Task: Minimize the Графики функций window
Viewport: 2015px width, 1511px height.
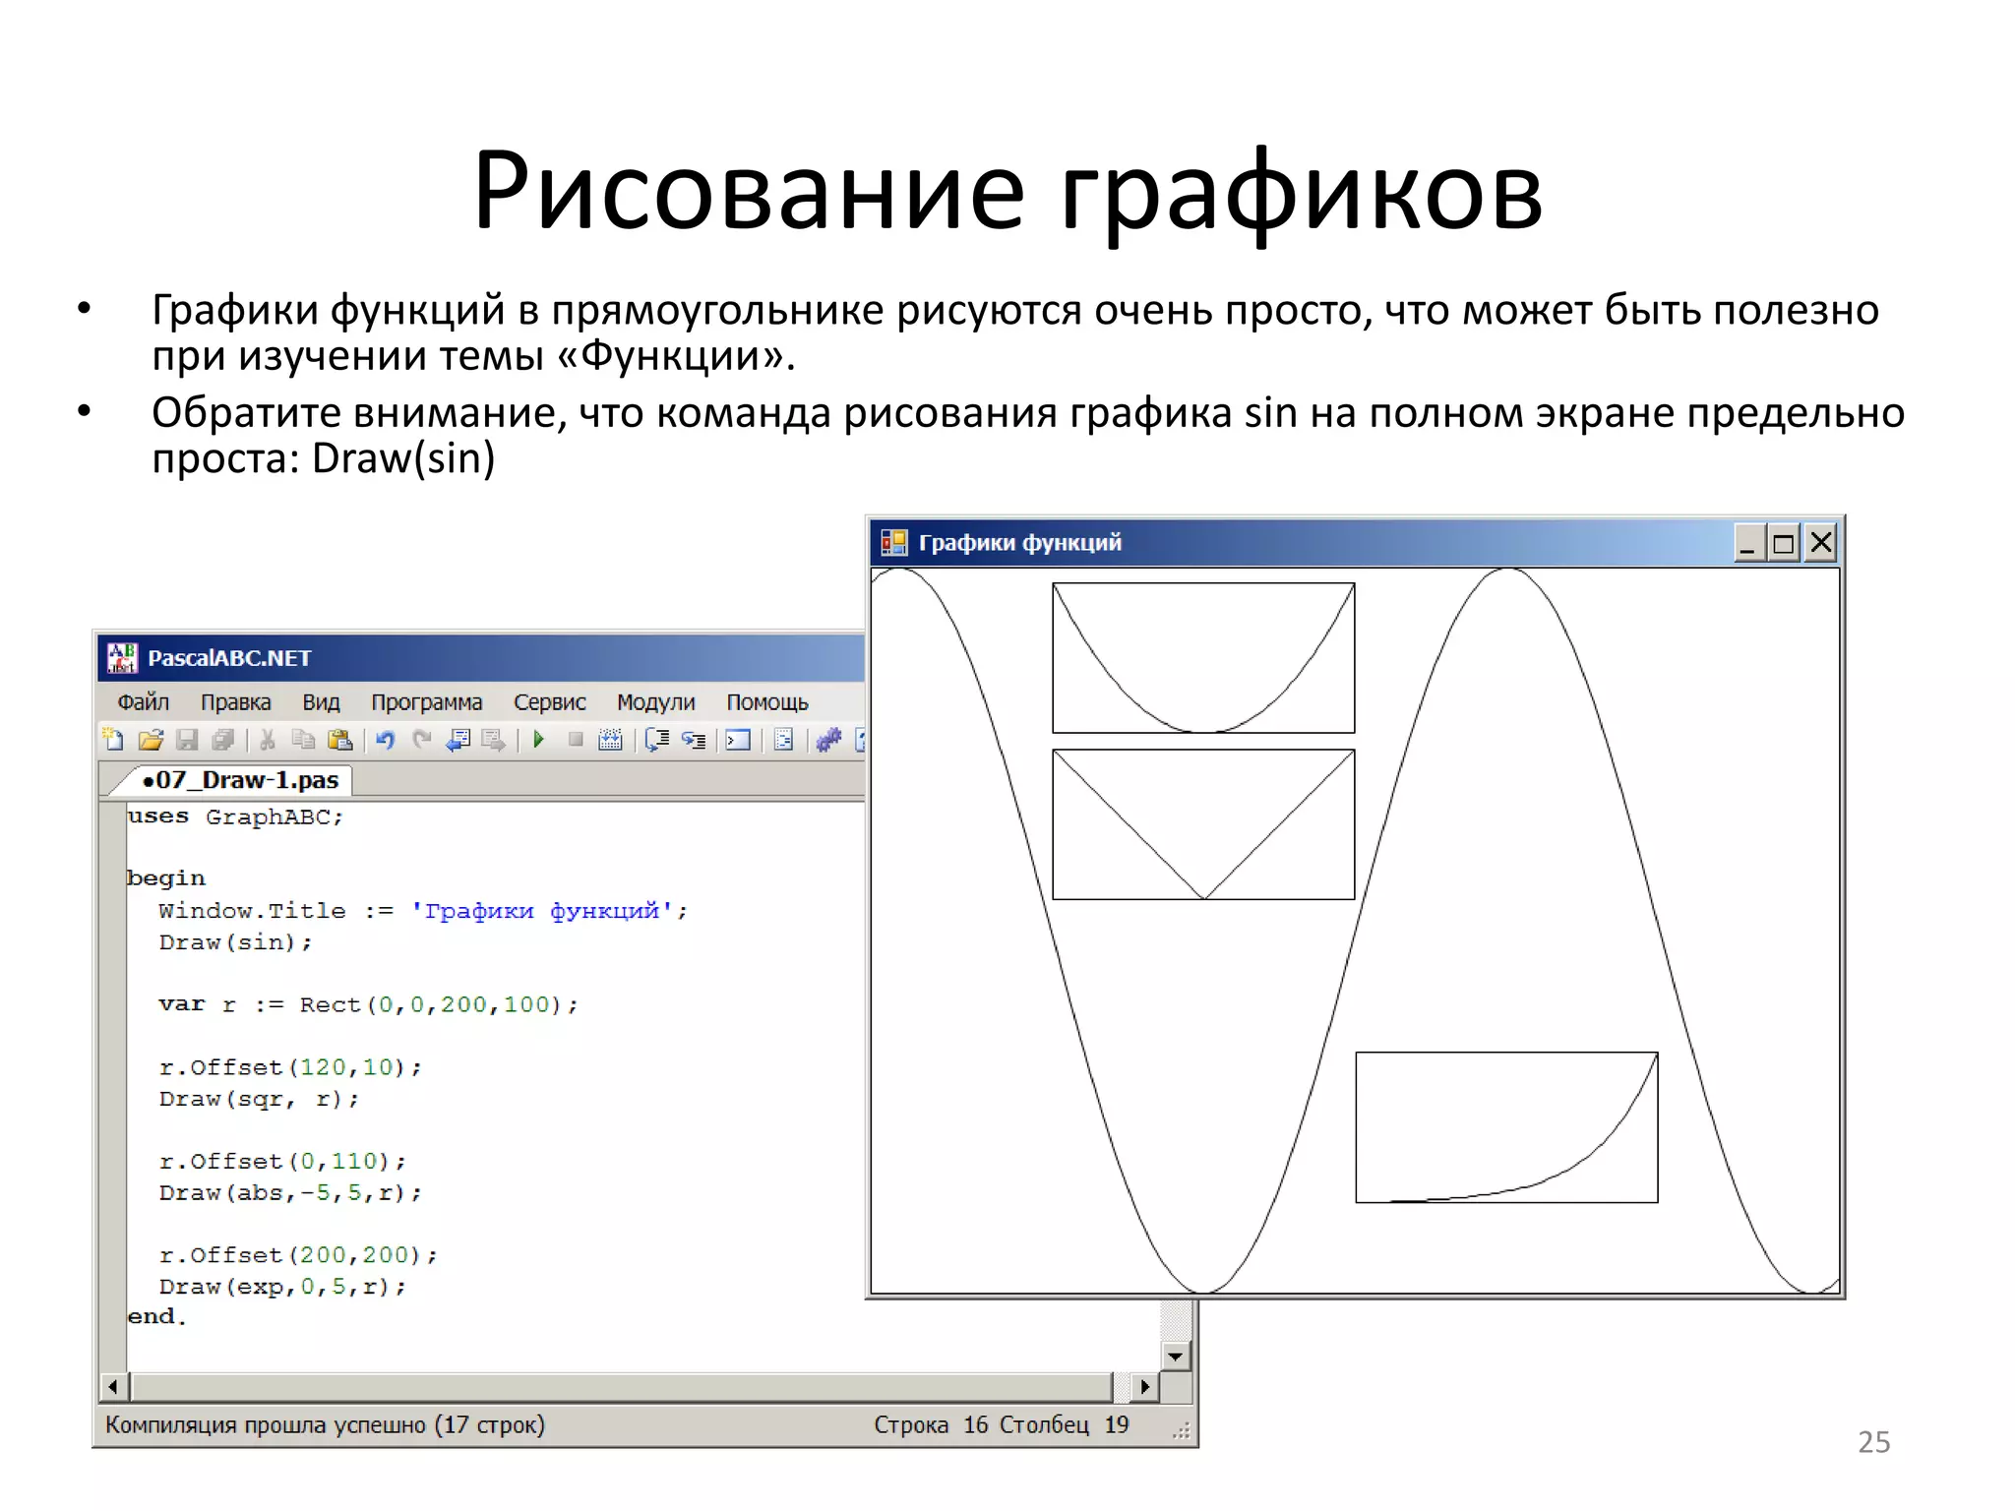Action: point(1747,543)
